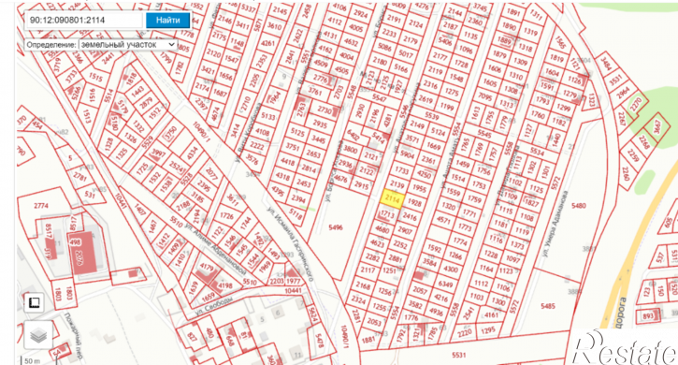This screenshot has height=365, width=678.
Task: Click the area measurement square icon
Action: (35, 302)
